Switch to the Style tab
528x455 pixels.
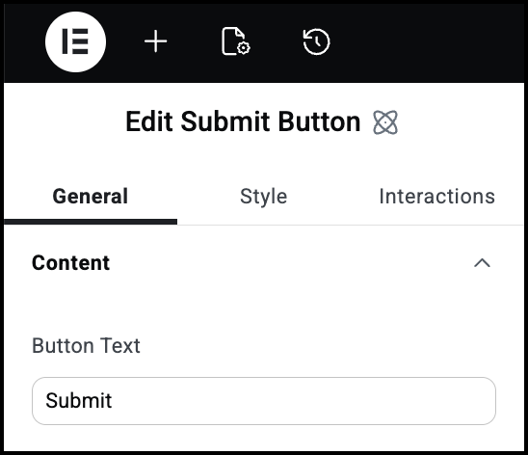(x=264, y=197)
